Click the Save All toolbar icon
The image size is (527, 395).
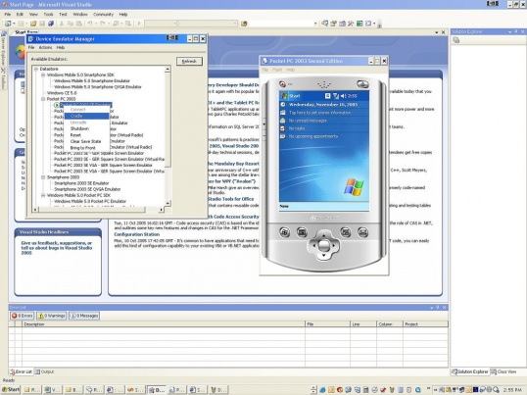(x=51, y=24)
